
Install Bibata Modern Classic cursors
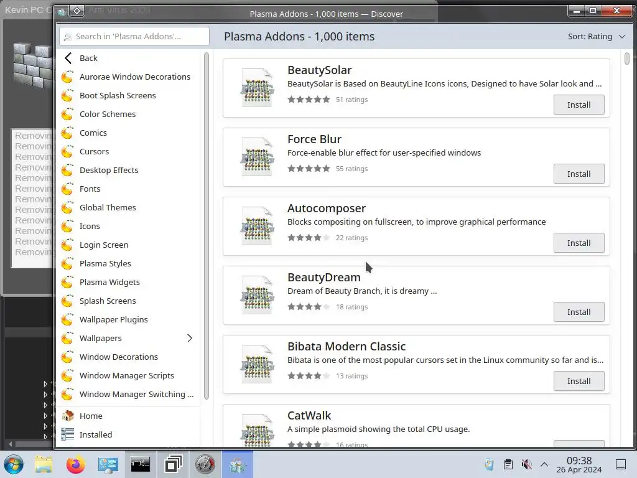(x=579, y=382)
